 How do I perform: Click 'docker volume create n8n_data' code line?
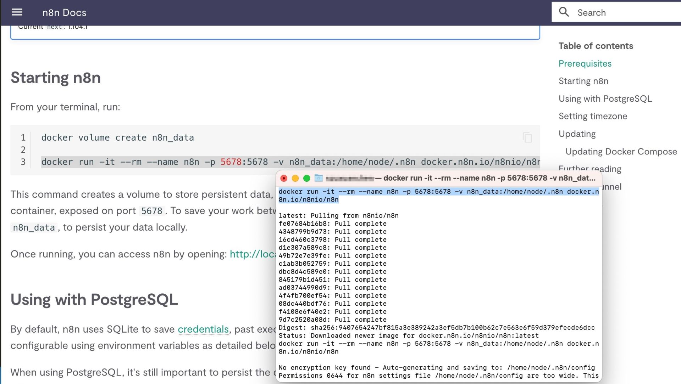pos(117,137)
